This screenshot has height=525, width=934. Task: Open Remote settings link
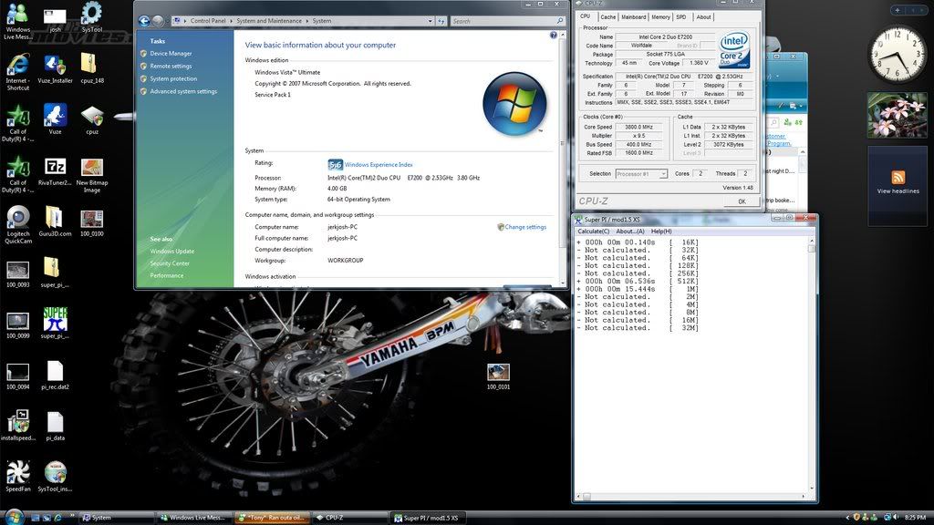pos(171,66)
